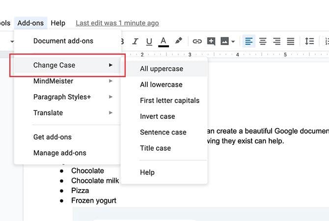Click the Frozen yogurt list item
Screen dimensions: 329x221
pos(94,201)
